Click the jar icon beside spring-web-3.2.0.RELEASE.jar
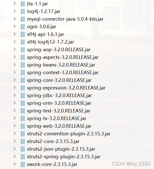The image size is (154, 169). 23,126
